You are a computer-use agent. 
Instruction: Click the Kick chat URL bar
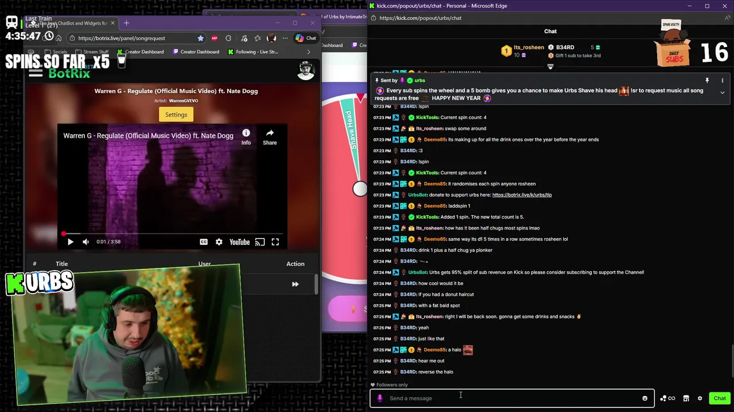tap(420, 18)
